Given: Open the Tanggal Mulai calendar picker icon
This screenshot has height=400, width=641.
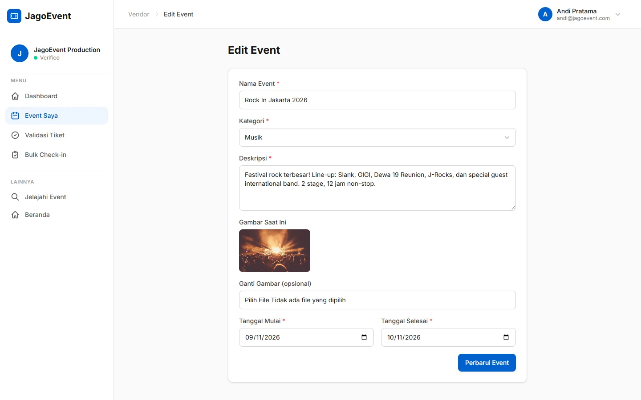Looking at the screenshot, I should (x=364, y=337).
